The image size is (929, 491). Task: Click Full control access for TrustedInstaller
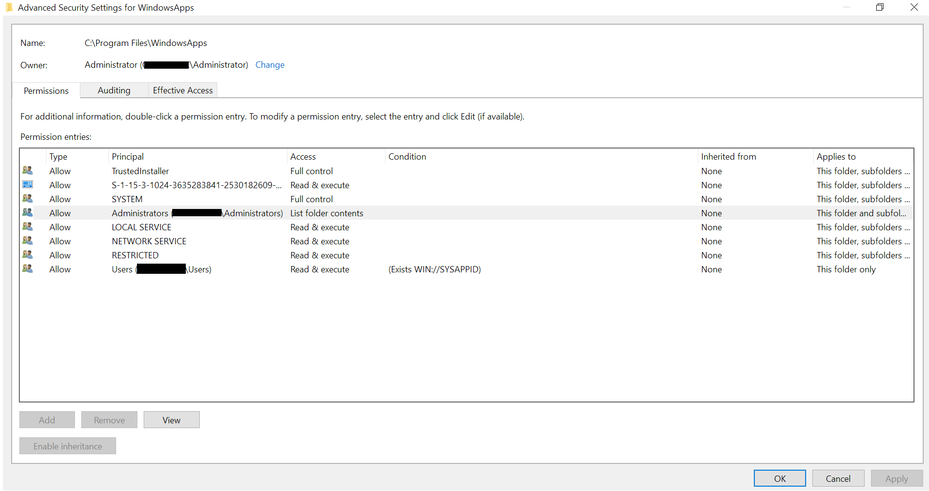312,171
